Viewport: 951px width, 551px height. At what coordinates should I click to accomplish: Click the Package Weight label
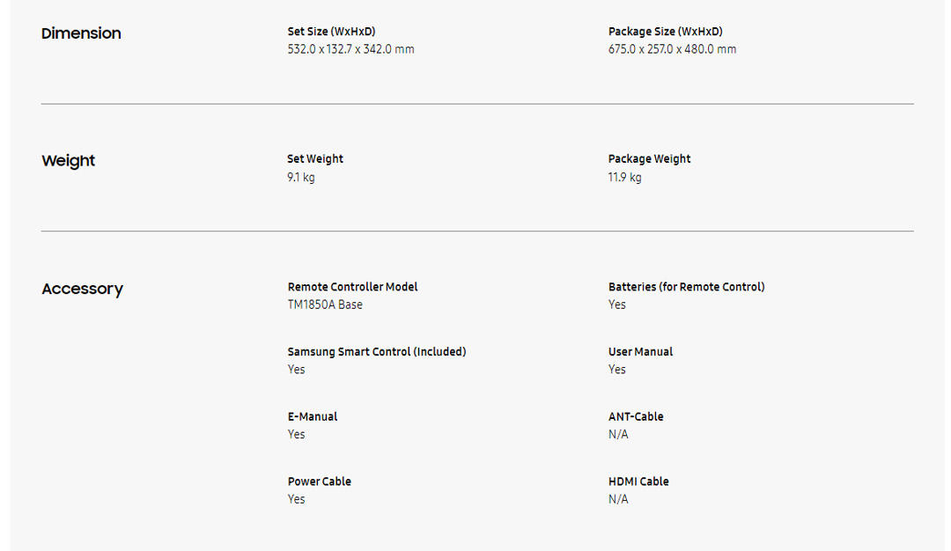(649, 159)
